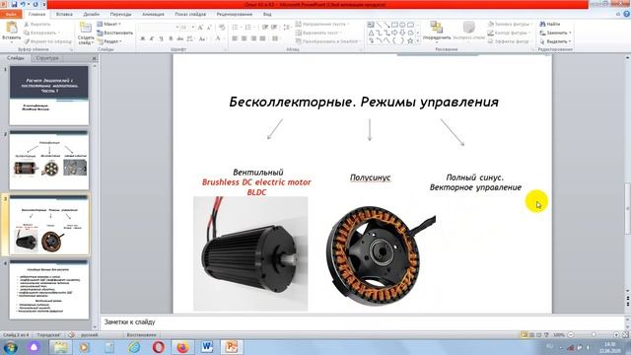Open the font size dropdown

(x=193, y=28)
